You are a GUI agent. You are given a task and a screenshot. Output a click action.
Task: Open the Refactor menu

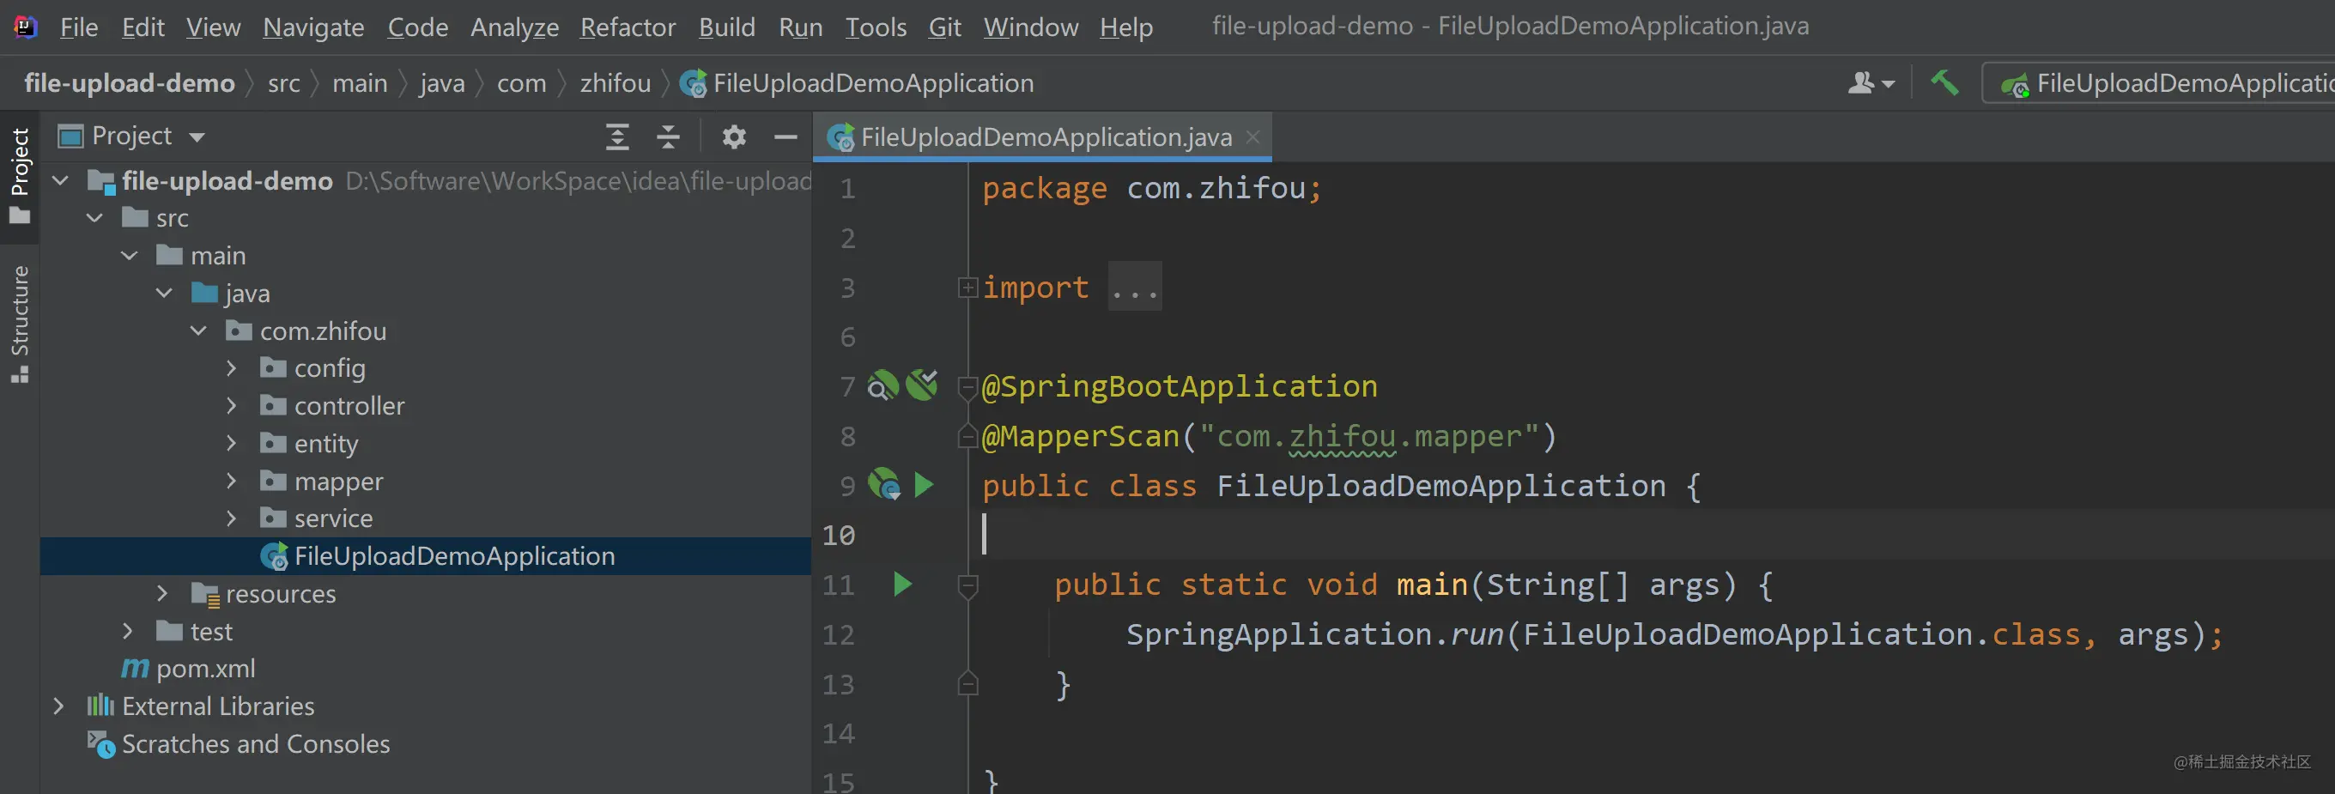(628, 27)
